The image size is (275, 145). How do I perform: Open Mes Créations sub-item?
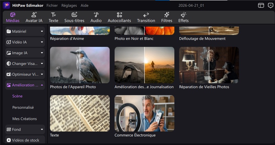pyautogui.click(x=24, y=119)
